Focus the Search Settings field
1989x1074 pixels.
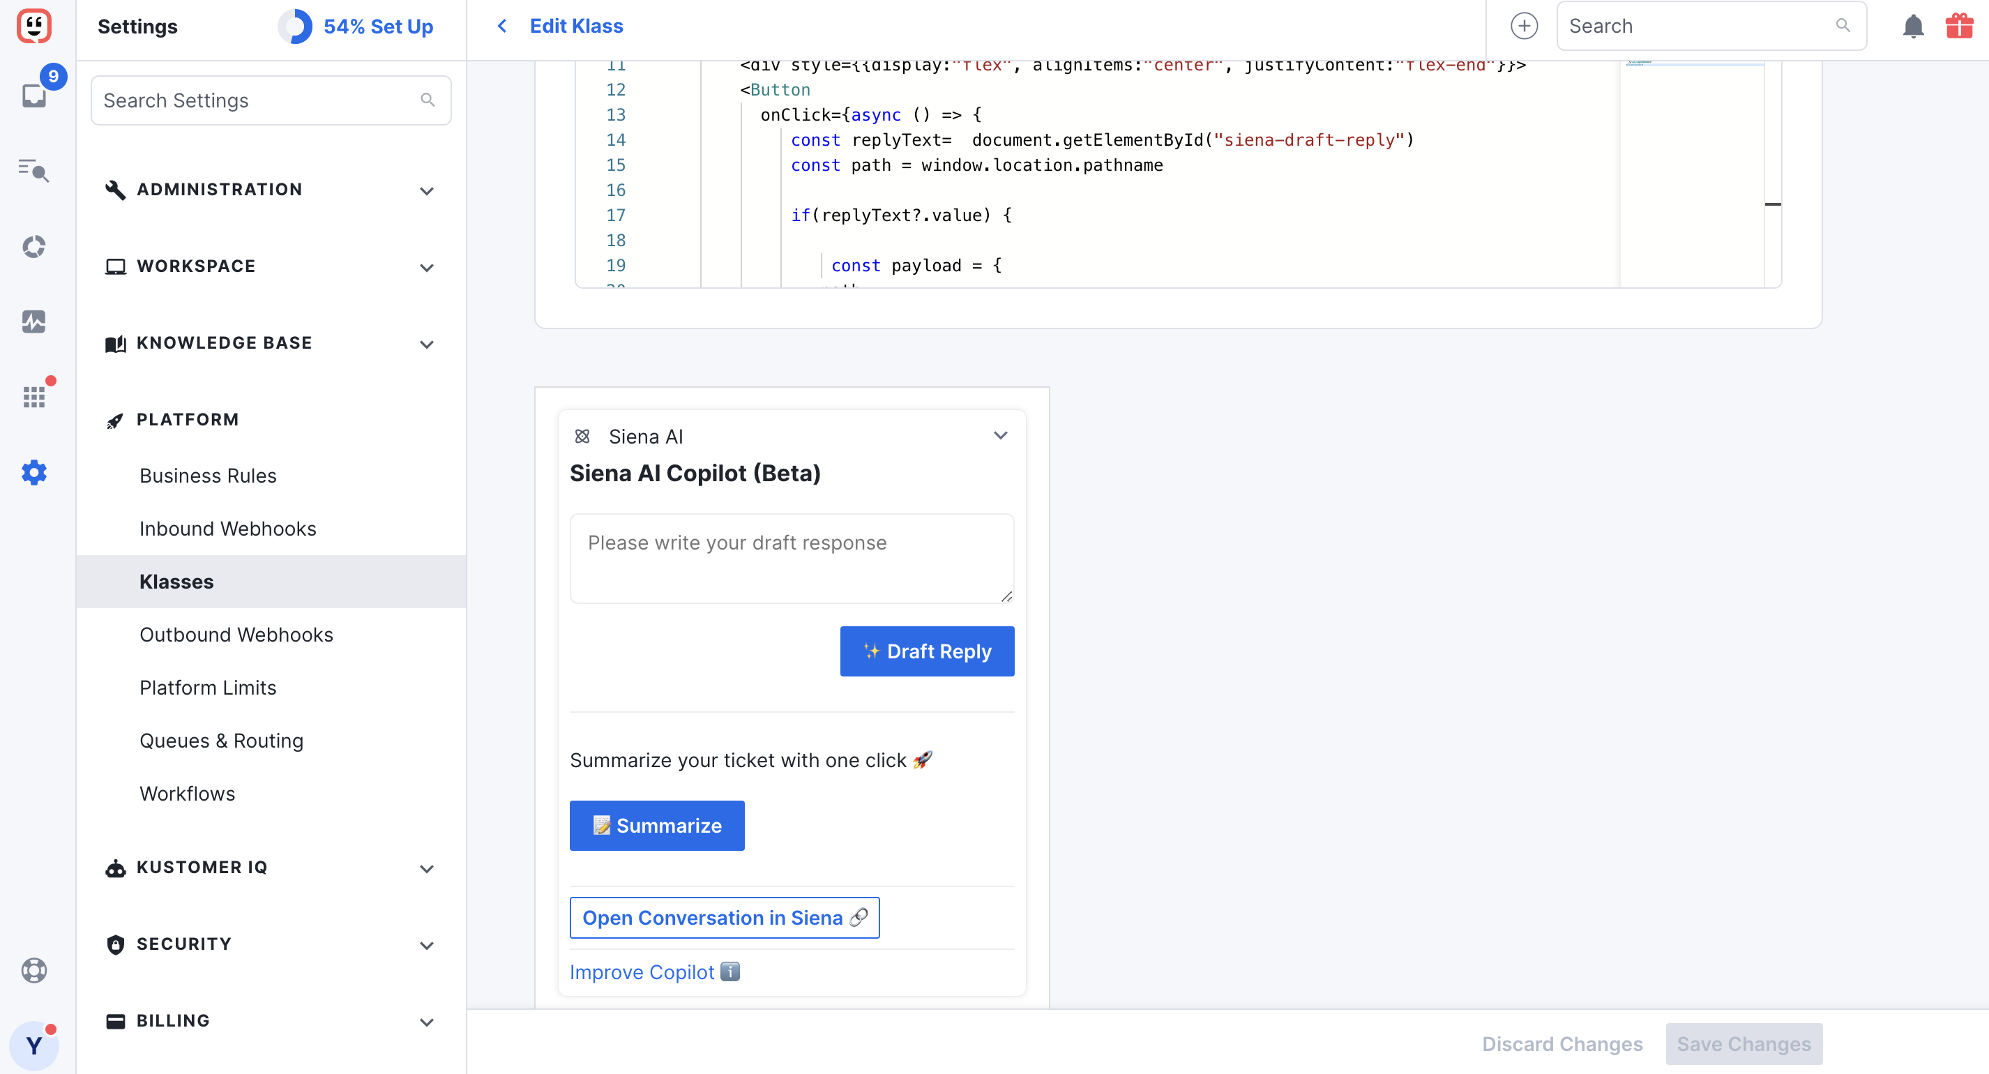point(271,100)
